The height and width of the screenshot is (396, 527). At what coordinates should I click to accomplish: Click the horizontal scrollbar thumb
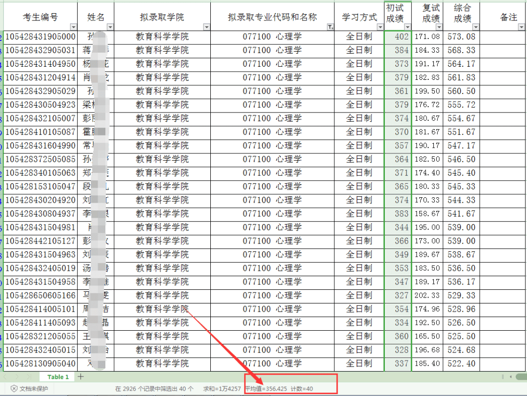(522, 377)
